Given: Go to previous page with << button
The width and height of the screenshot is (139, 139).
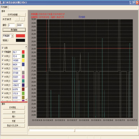Looking at the screenshot, I should pyautogui.click(x=17, y=19).
